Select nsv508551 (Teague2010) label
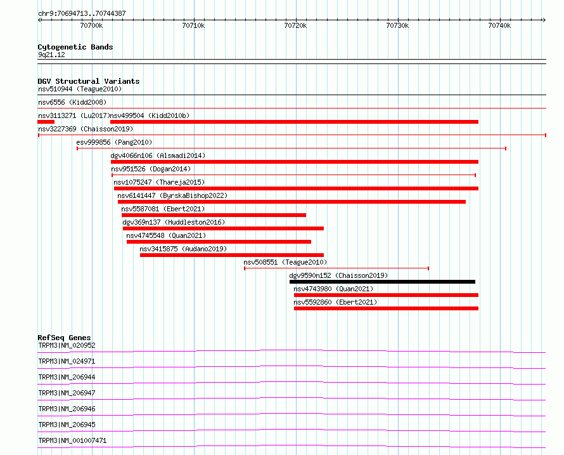The width and height of the screenshot is (564, 455). point(285,262)
